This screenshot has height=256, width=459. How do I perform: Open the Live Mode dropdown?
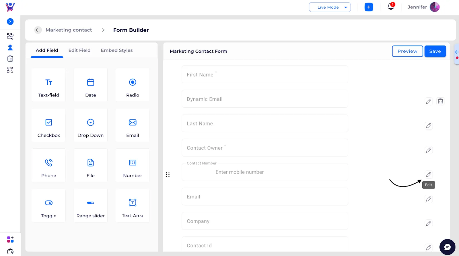pos(330,7)
